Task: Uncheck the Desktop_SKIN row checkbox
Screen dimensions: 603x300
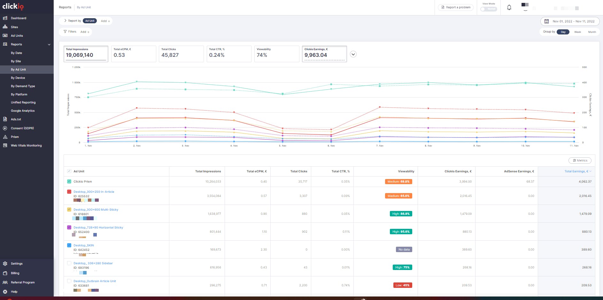Action: [69, 245]
